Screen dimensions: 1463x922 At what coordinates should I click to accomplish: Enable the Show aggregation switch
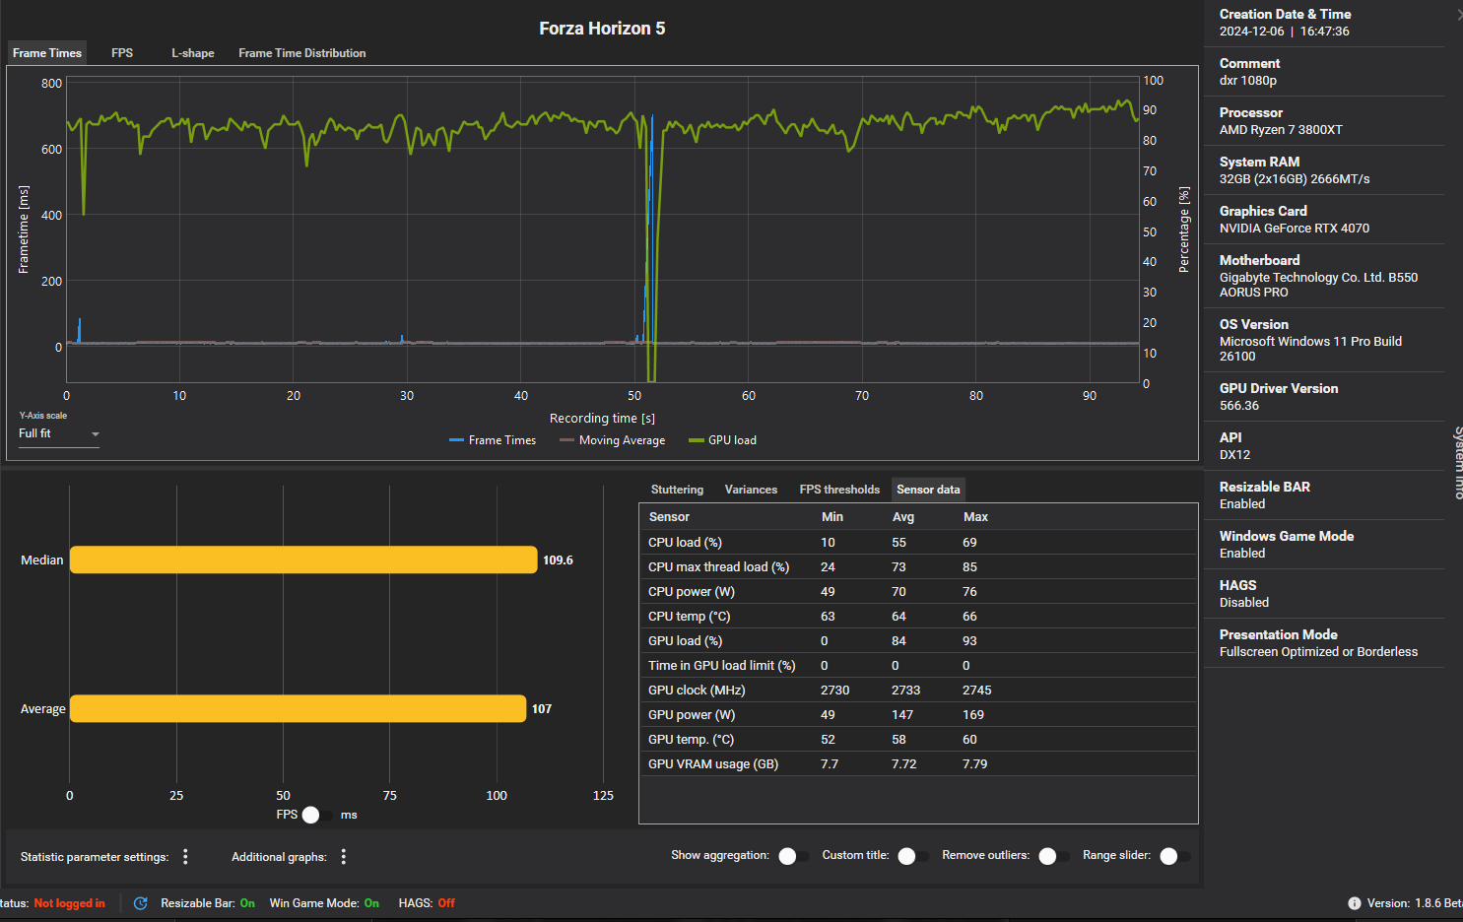pos(793,856)
